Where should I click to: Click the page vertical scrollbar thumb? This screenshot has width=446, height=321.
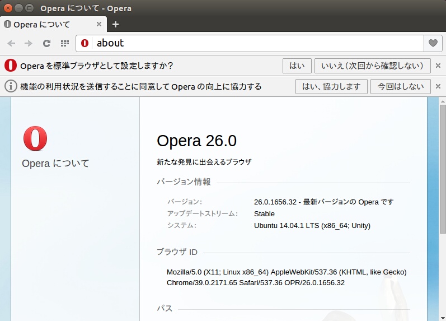pyautogui.click(x=443, y=169)
